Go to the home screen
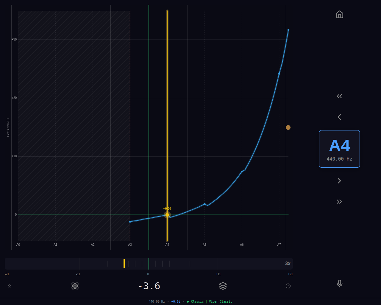Viewport: 381px width, 305px height. point(339,14)
